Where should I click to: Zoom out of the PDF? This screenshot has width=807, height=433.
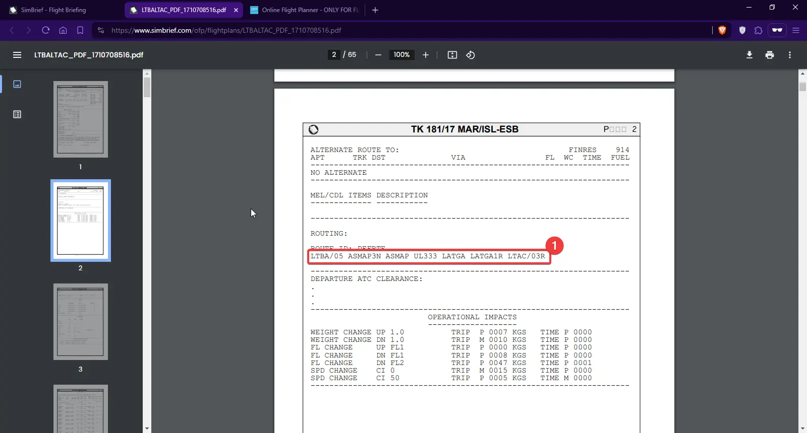click(378, 55)
